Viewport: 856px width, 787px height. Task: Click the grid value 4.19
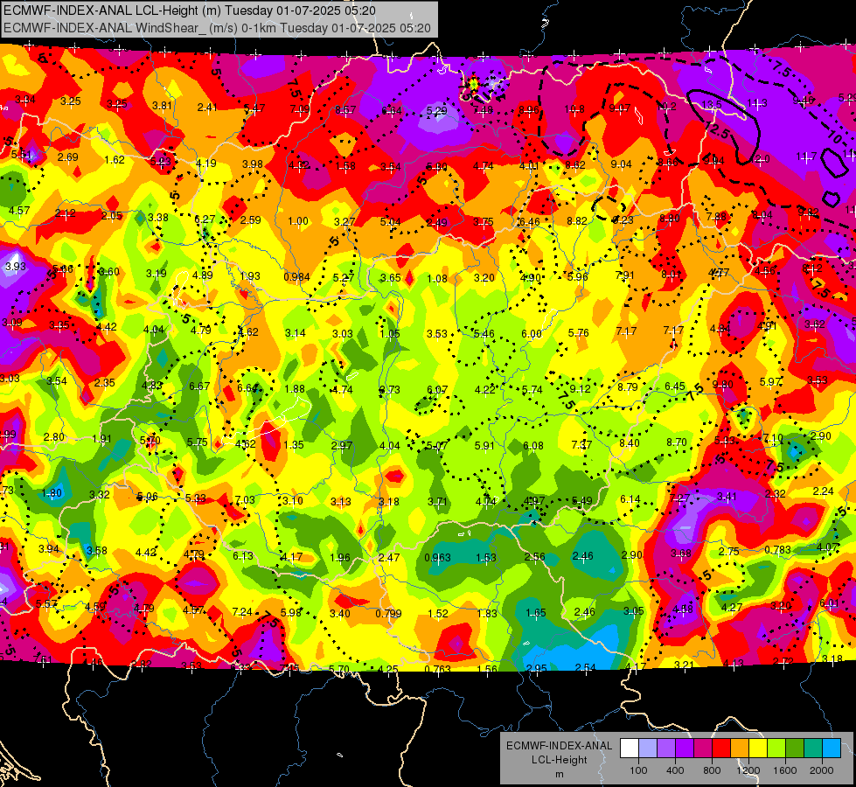pyautogui.click(x=206, y=163)
